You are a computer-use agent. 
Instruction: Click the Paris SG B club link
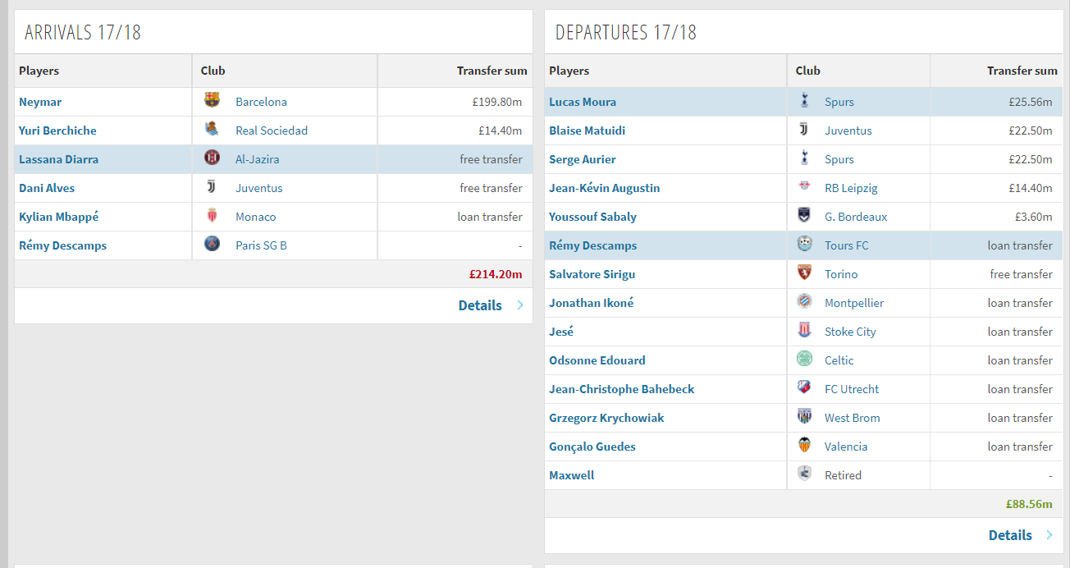click(x=261, y=245)
